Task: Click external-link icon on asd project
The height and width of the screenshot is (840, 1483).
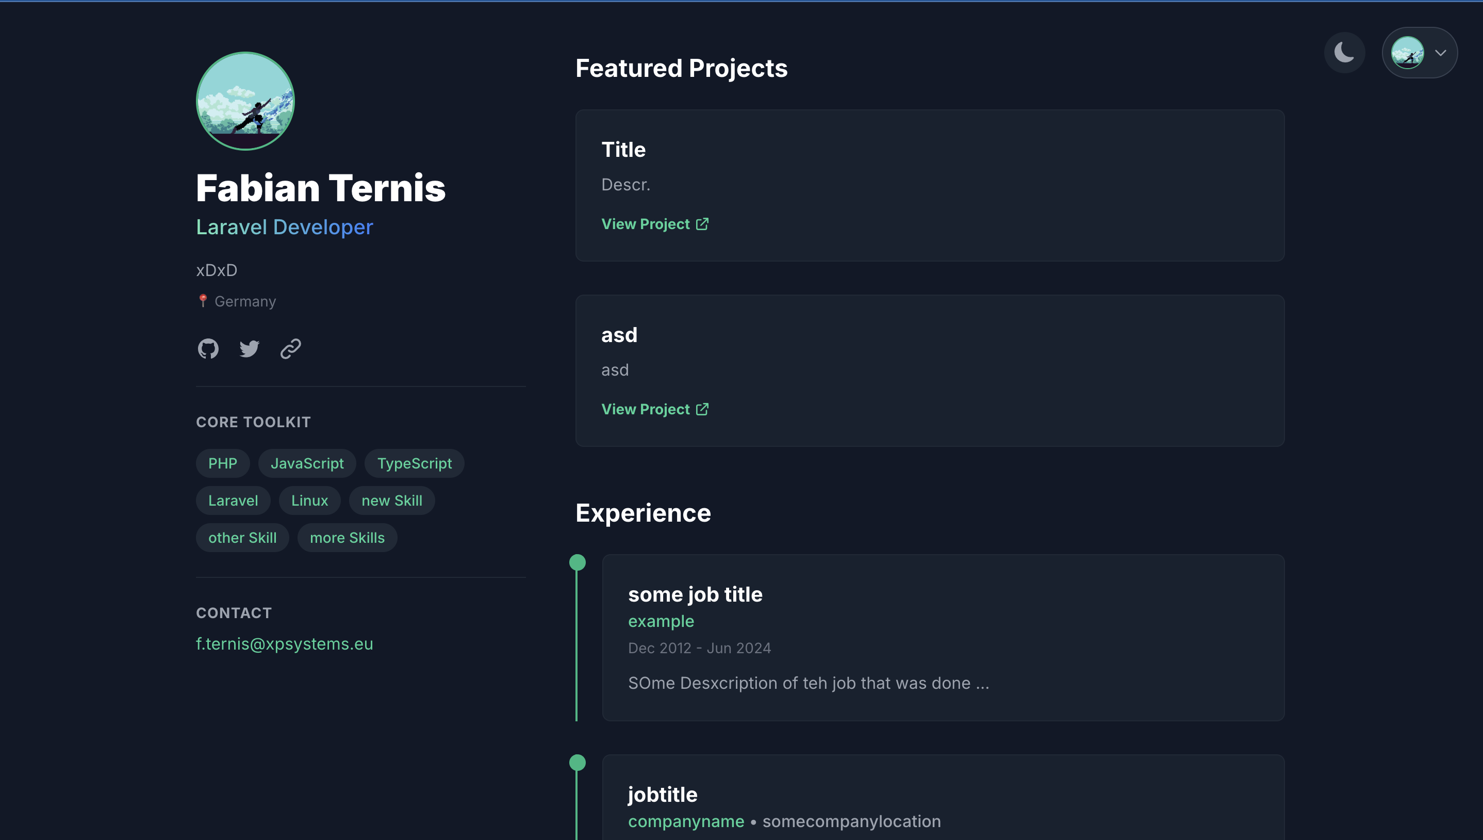Action: tap(702, 409)
